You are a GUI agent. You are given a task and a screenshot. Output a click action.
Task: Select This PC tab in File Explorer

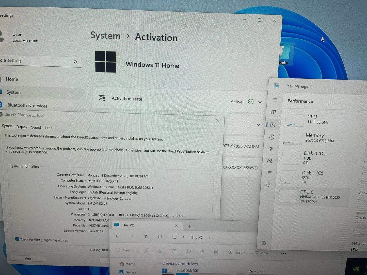146,225
